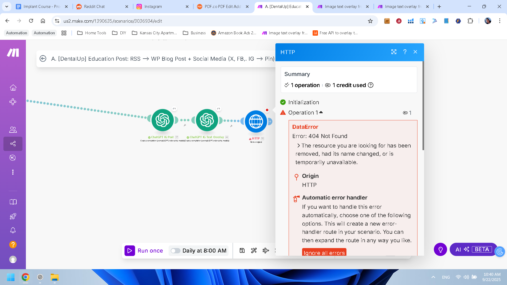Toggle the Daily at 8:00 AM scheduling switch
This screenshot has height=285, width=507.
click(x=175, y=251)
